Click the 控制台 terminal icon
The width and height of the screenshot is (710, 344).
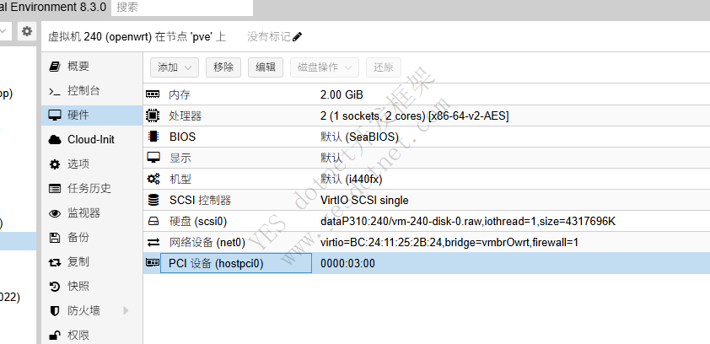coord(54,91)
